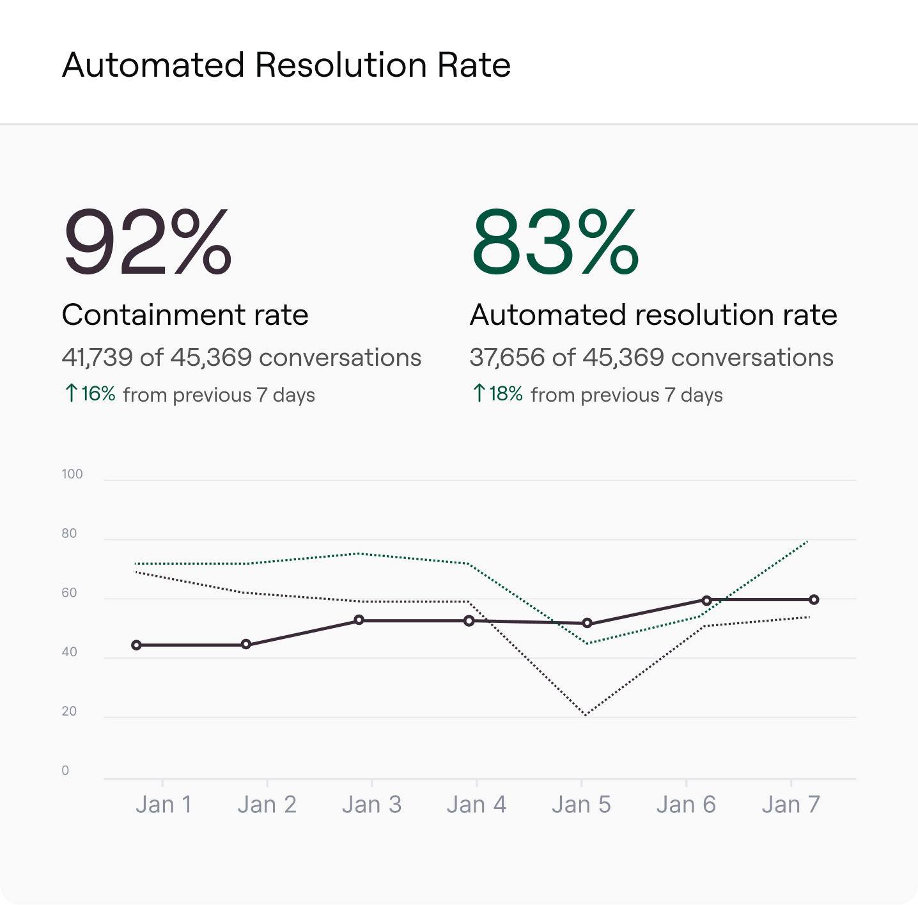Screen dimensions: 918x905
Task: Select the Jan 5 x-axis label
Action: [581, 805]
